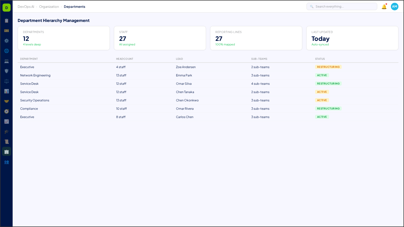Screen dimensions: 404x227
Task: Navigate to Organization via the breadcrumb
Action: 49,7
